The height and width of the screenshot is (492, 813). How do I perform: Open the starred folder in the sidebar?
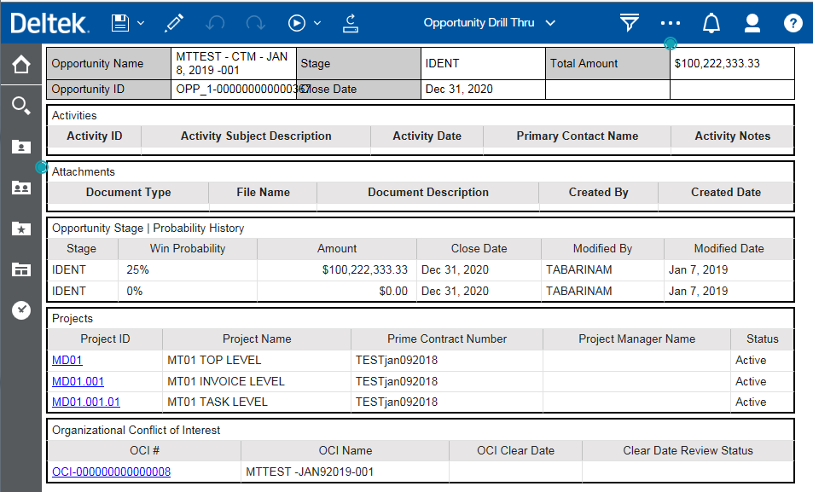tap(21, 229)
